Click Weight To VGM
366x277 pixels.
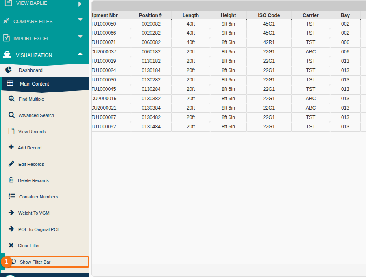pos(34,213)
